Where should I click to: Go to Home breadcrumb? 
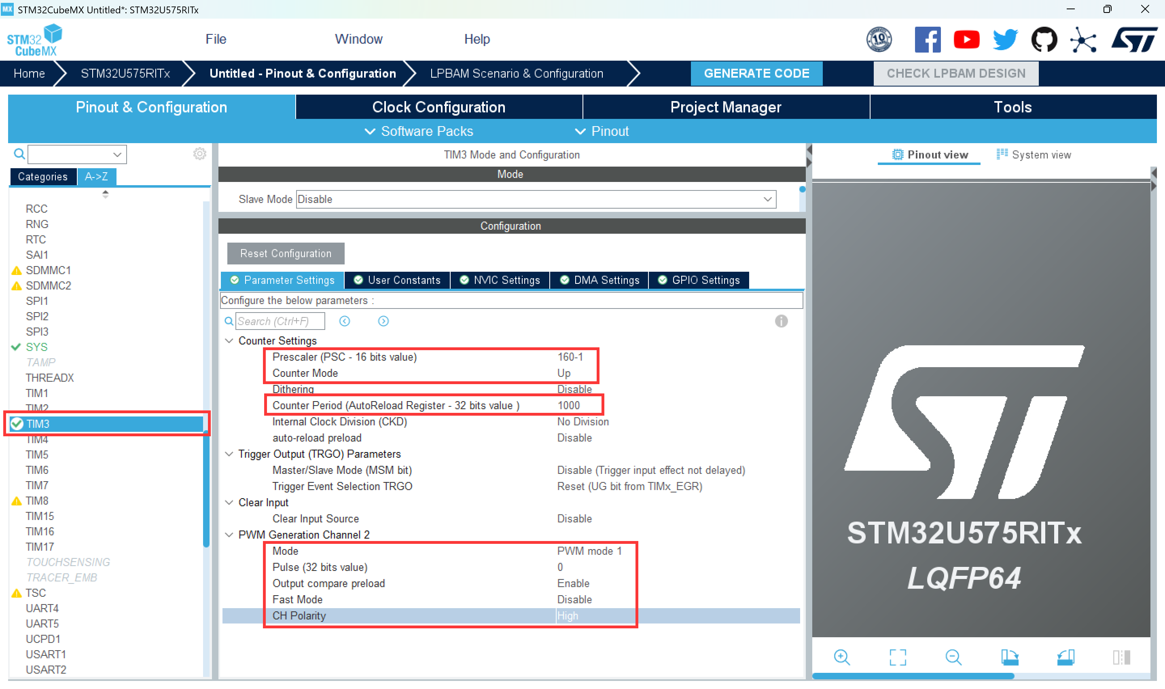29,73
